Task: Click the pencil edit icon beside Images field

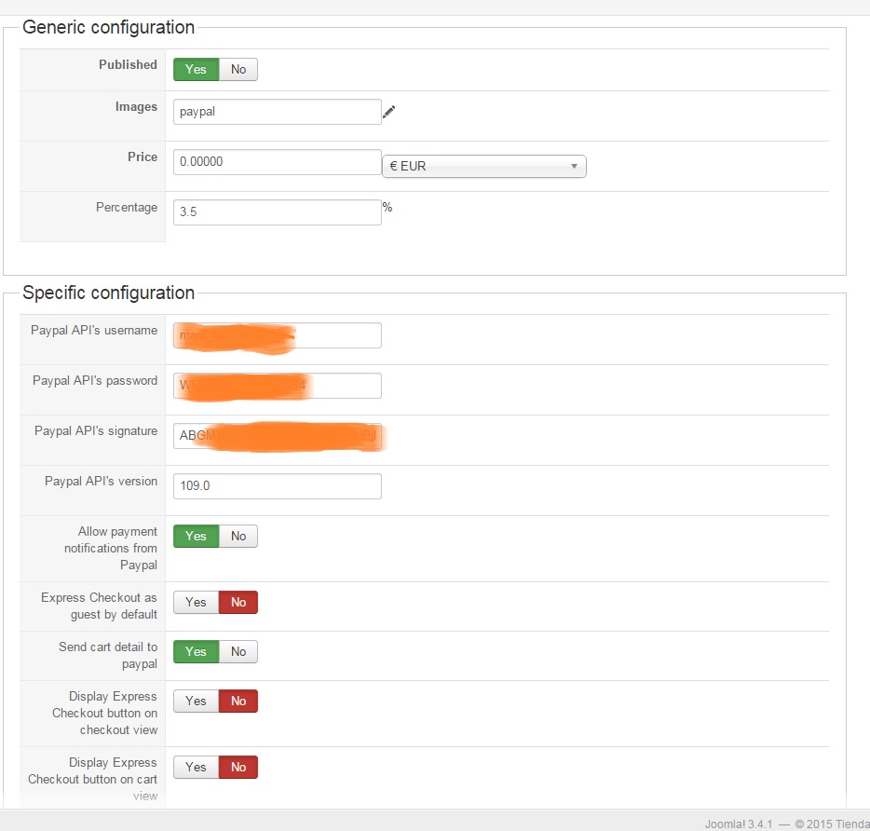Action: point(389,112)
